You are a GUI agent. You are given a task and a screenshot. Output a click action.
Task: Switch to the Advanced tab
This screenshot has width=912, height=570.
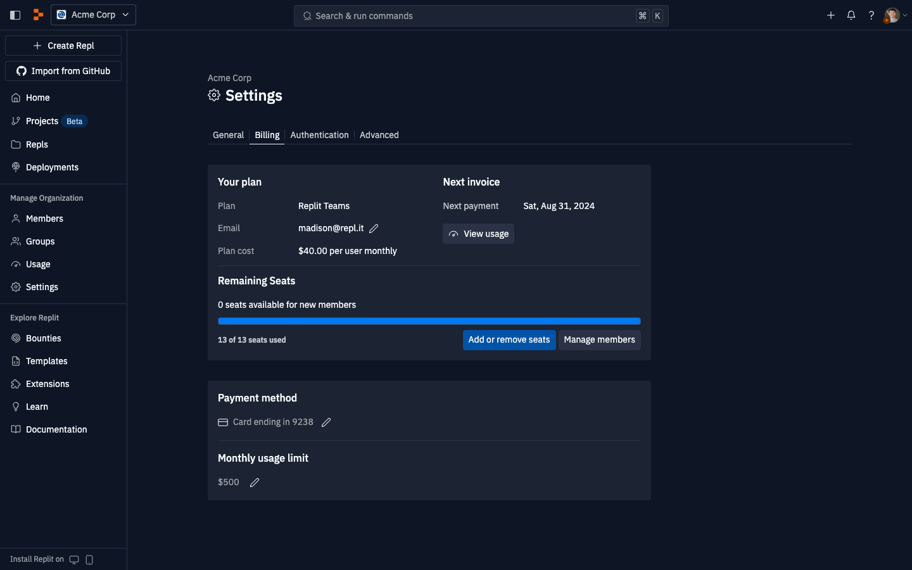(x=379, y=135)
